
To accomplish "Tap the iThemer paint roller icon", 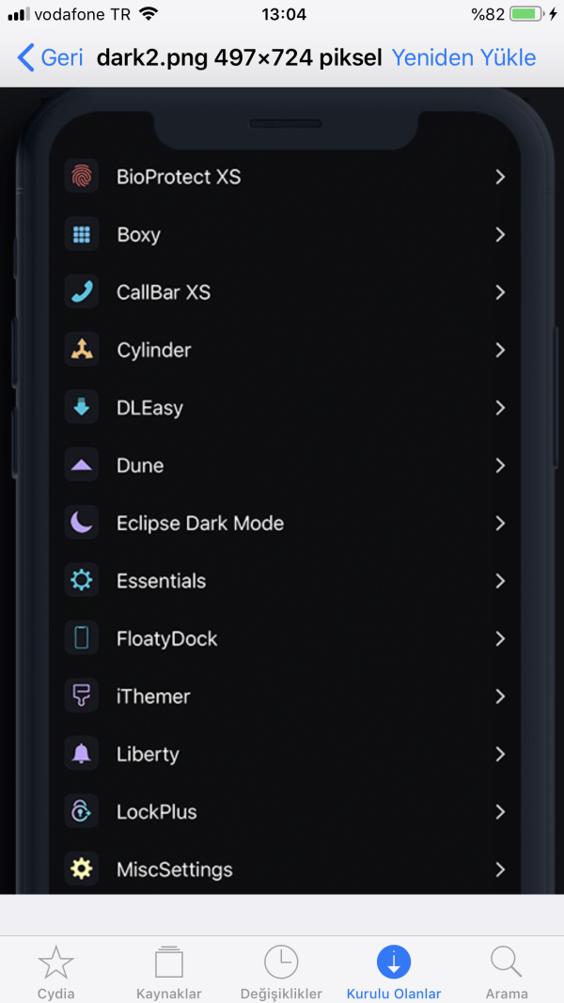I will point(82,697).
